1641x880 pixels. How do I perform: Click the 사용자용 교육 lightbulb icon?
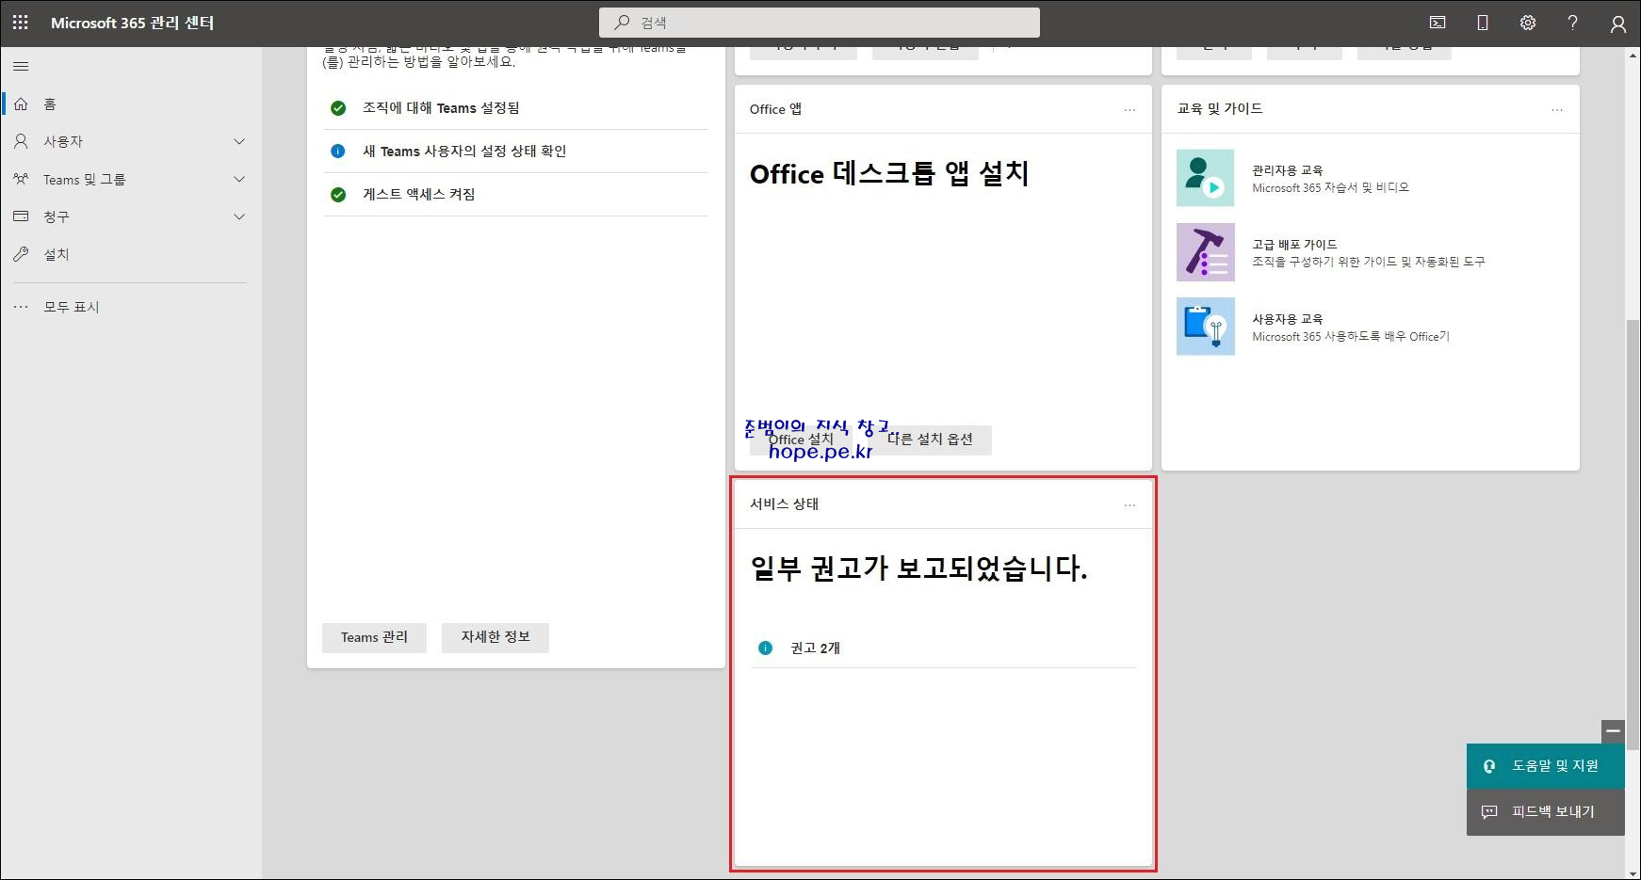(1205, 327)
